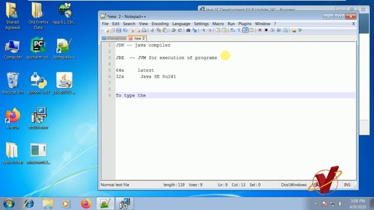This screenshot has width=374, height=210.
Task: Click the 'JDK -- java compiler' line
Action: [143, 45]
